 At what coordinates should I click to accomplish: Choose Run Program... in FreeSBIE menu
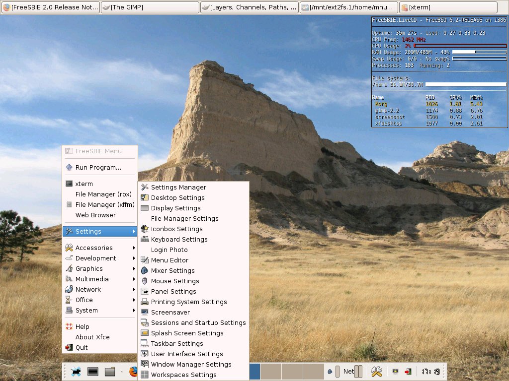[98, 168]
